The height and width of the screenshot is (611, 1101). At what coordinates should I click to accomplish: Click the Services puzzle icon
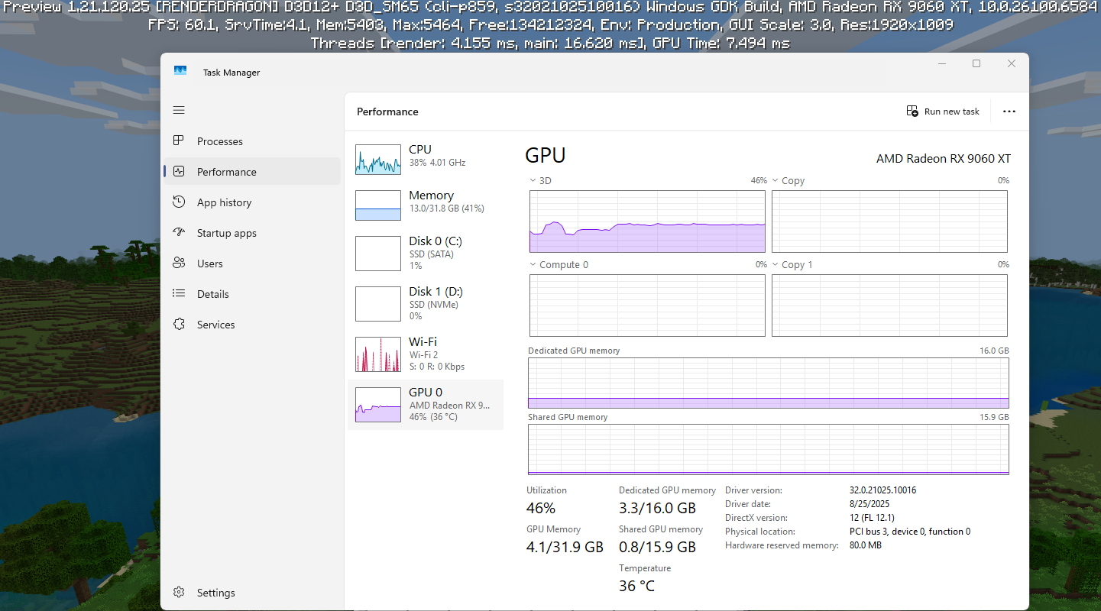point(179,324)
